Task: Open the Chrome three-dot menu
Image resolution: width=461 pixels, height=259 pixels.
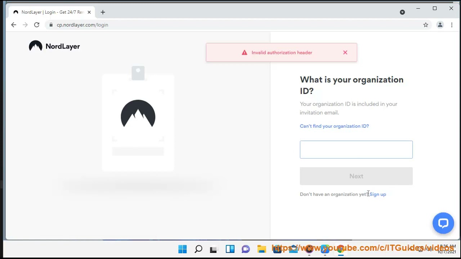Action: tap(452, 25)
